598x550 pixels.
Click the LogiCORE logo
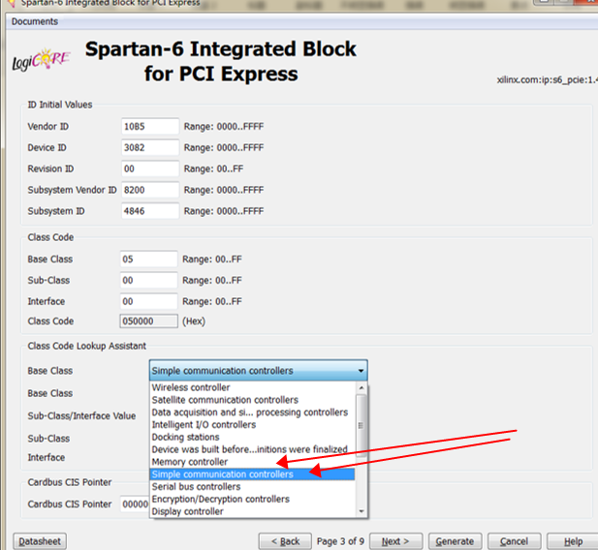click(41, 60)
